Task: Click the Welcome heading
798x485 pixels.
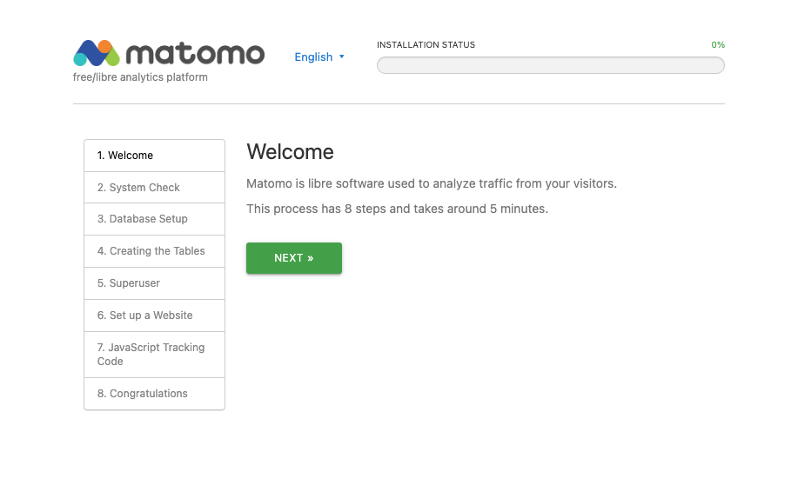Action: (290, 152)
